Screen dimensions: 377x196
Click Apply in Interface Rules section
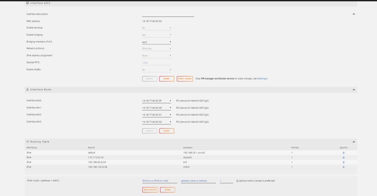[x=150, y=131]
